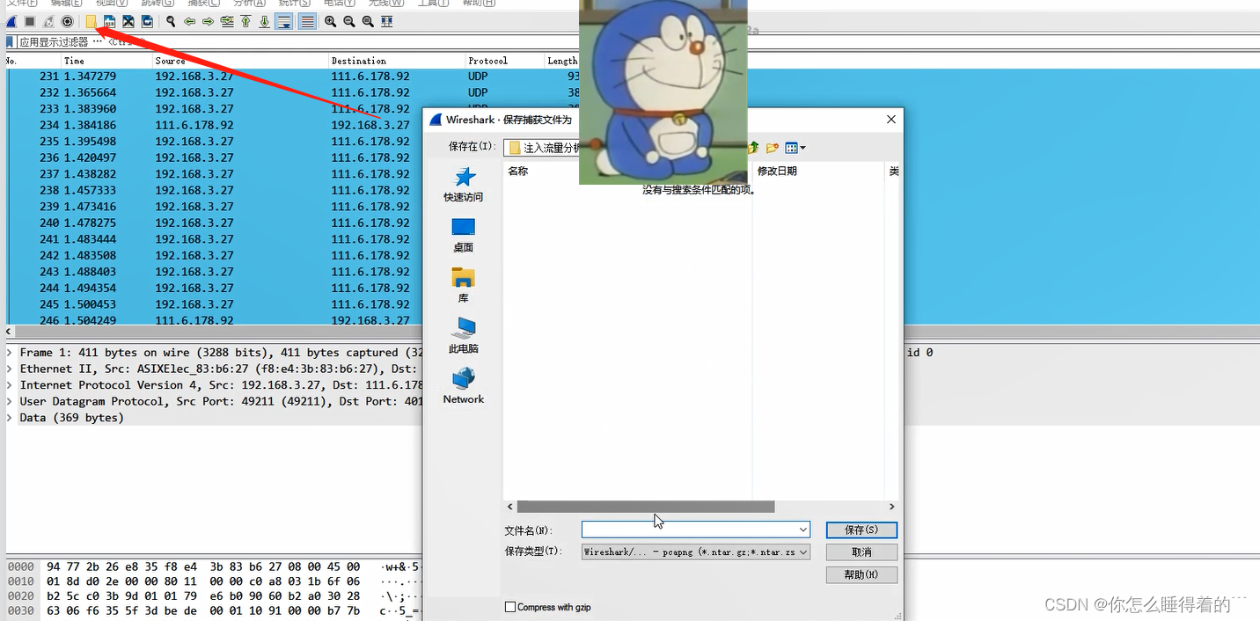1260x621 pixels.
Task: Stop the running packet capture
Action: (x=30, y=21)
